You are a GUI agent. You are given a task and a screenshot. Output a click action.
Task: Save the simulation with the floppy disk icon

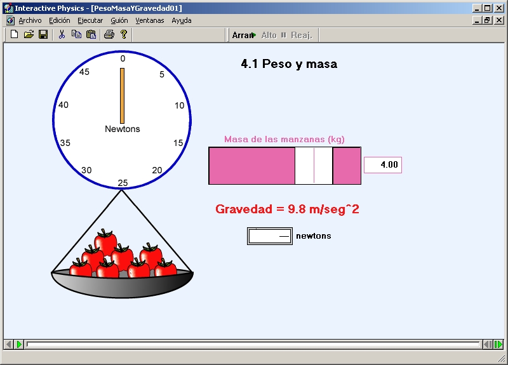[x=43, y=34]
